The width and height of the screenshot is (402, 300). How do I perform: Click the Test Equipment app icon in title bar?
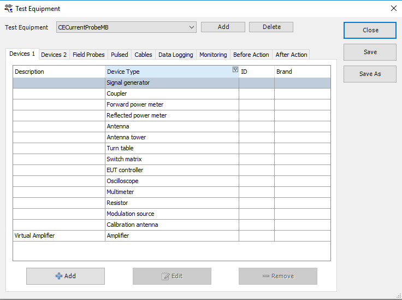(x=8, y=9)
